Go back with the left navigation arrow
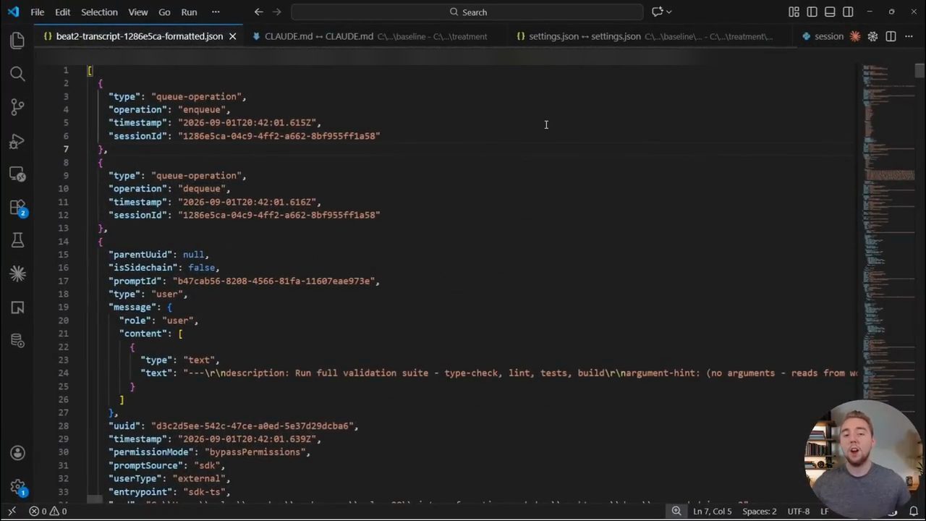Viewport: 926px width, 521px height. [x=259, y=12]
